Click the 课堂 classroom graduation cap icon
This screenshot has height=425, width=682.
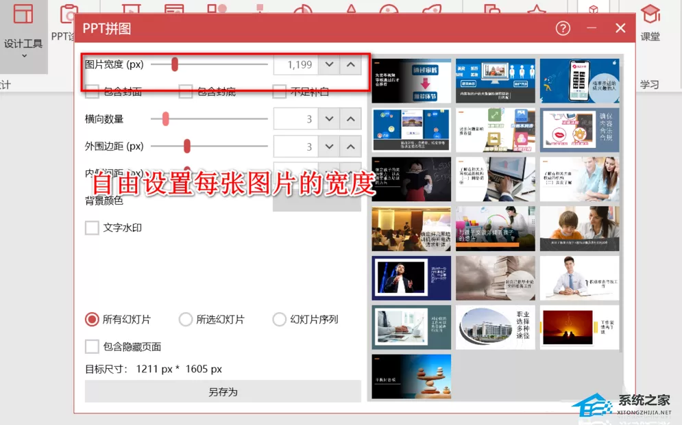tap(650, 15)
